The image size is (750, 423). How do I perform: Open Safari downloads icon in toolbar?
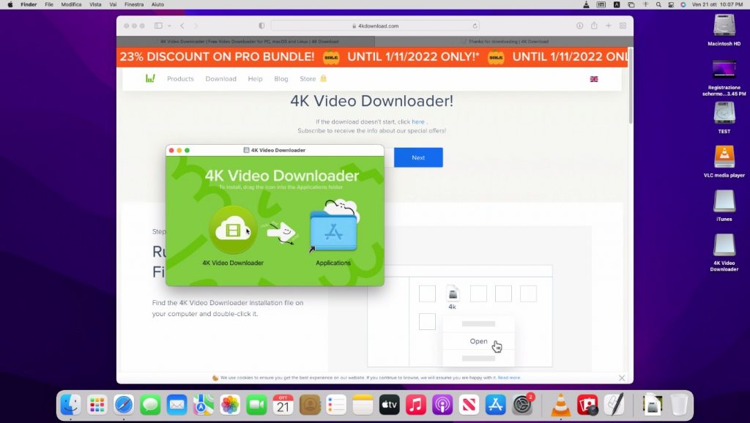pos(579,26)
